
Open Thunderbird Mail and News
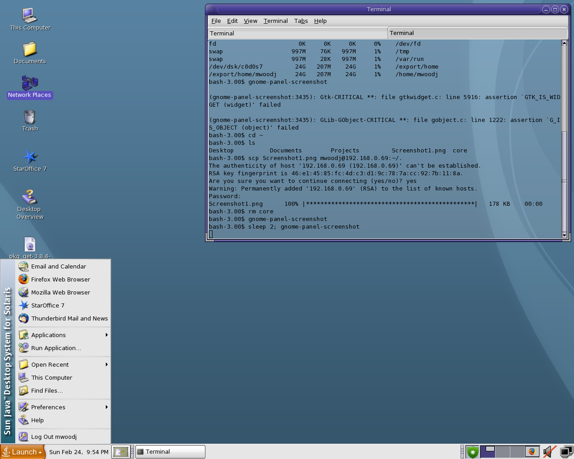[69, 318]
